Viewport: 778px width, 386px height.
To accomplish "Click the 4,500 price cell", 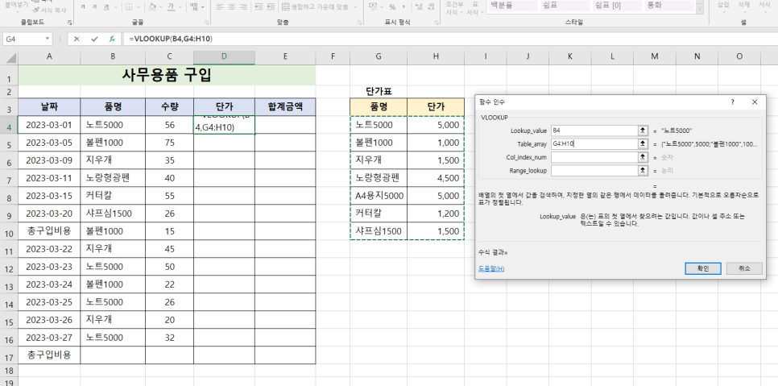I will (x=436, y=178).
